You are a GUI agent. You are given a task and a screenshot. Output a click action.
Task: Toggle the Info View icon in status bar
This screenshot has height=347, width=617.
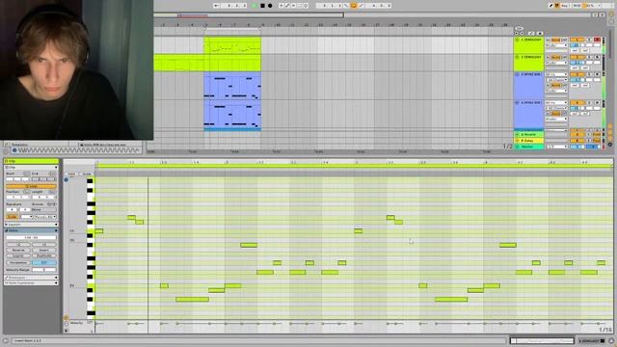coord(6,340)
